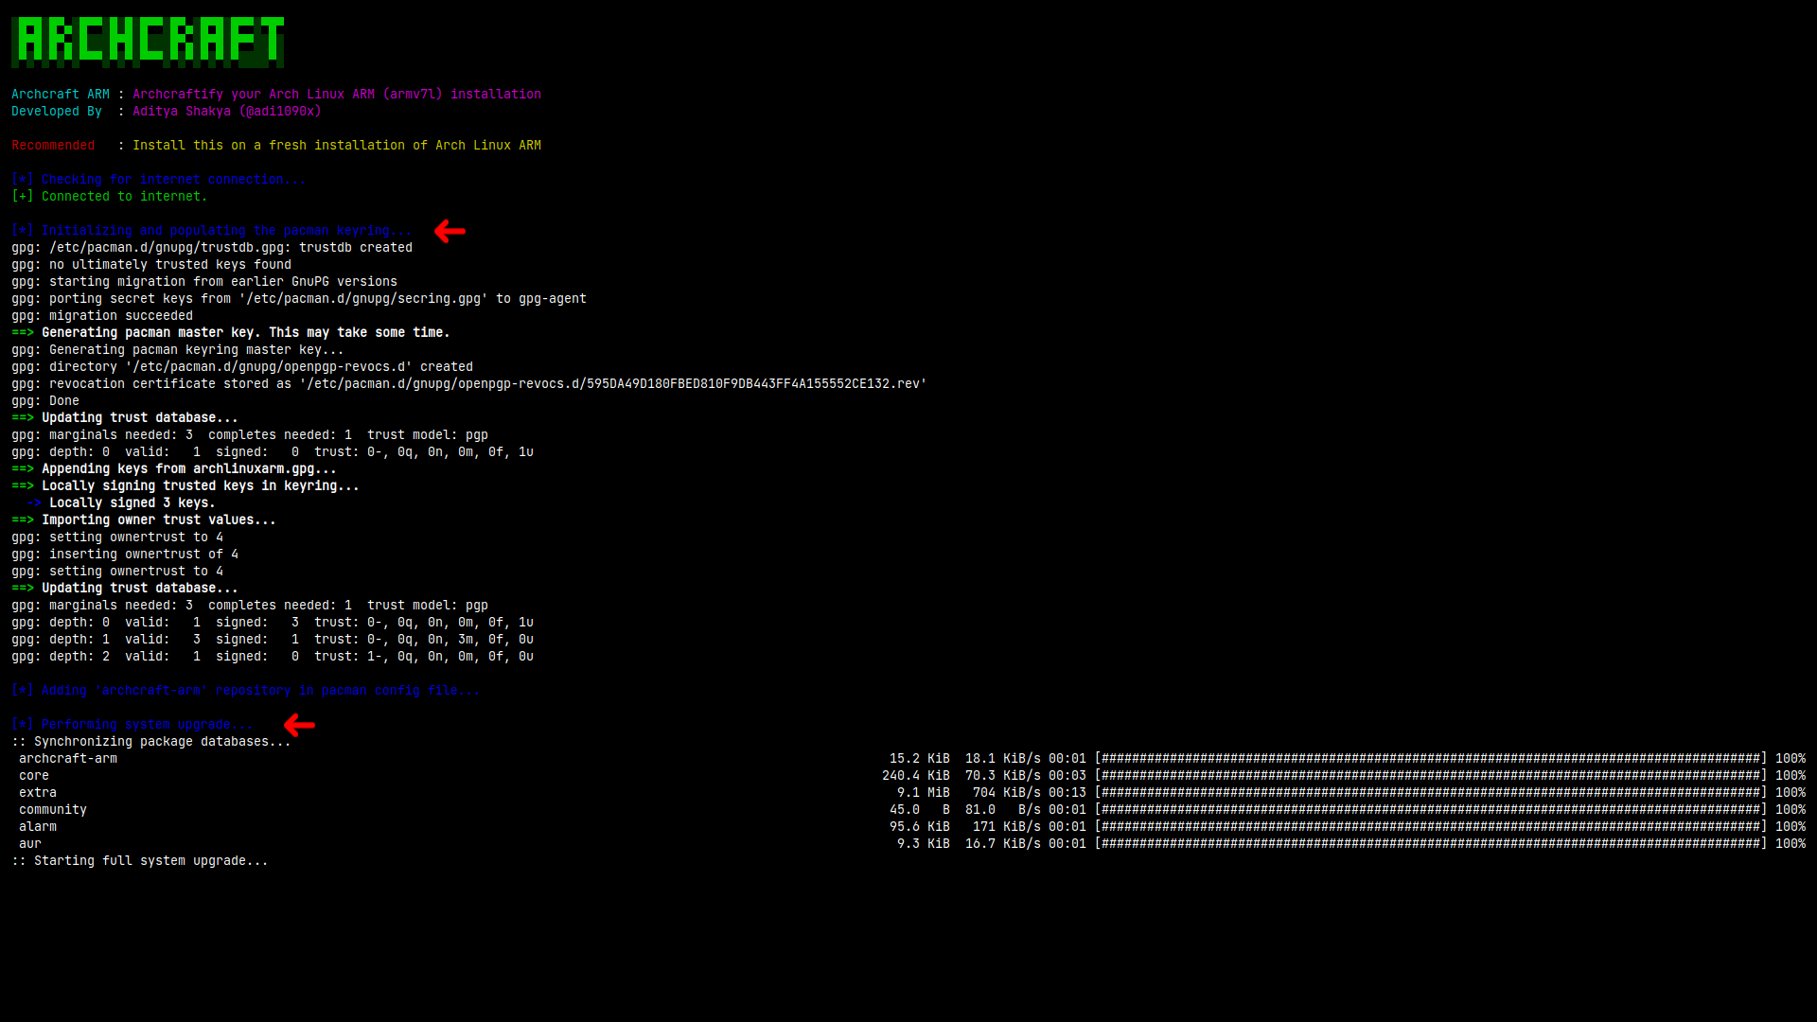The width and height of the screenshot is (1817, 1022).
Task: Click the archcraft-arm download progress bar
Action: pyautogui.click(x=1429, y=759)
